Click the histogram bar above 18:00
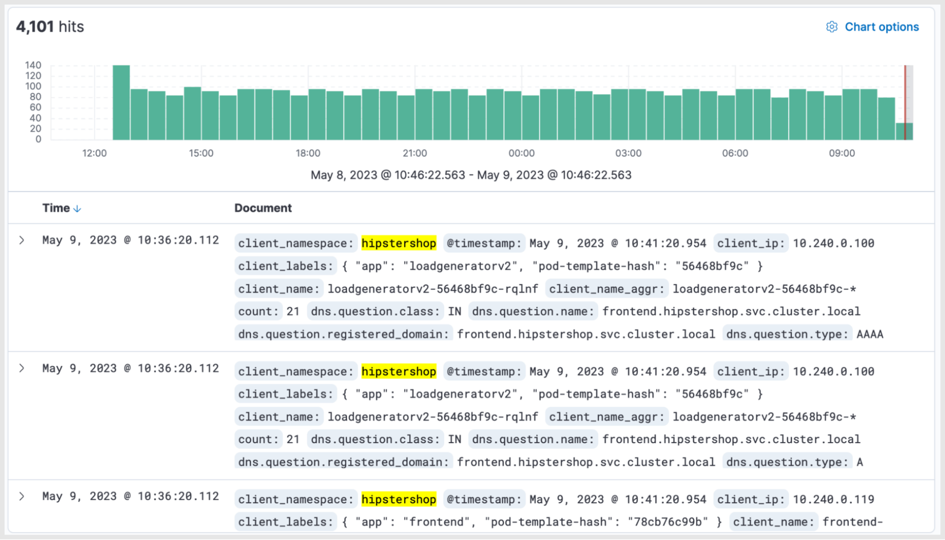The width and height of the screenshot is (945, 540). tap(317, 114)
